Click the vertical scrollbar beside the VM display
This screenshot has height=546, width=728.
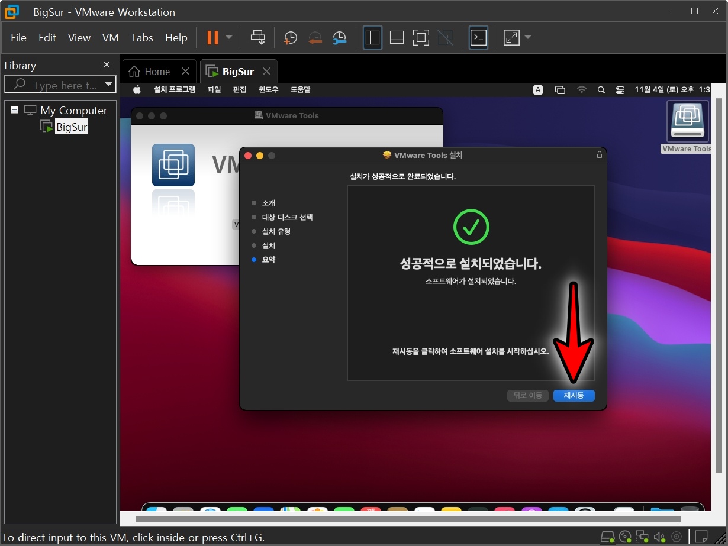[x=719, y=287]
